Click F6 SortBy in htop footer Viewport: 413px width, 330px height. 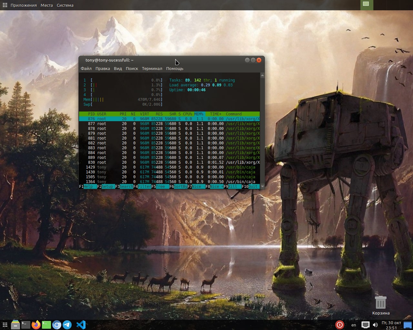pos(178,187)
